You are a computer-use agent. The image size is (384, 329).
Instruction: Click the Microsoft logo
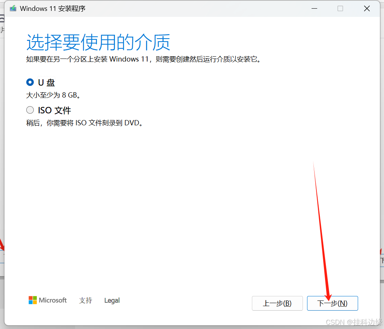(48, 300)
